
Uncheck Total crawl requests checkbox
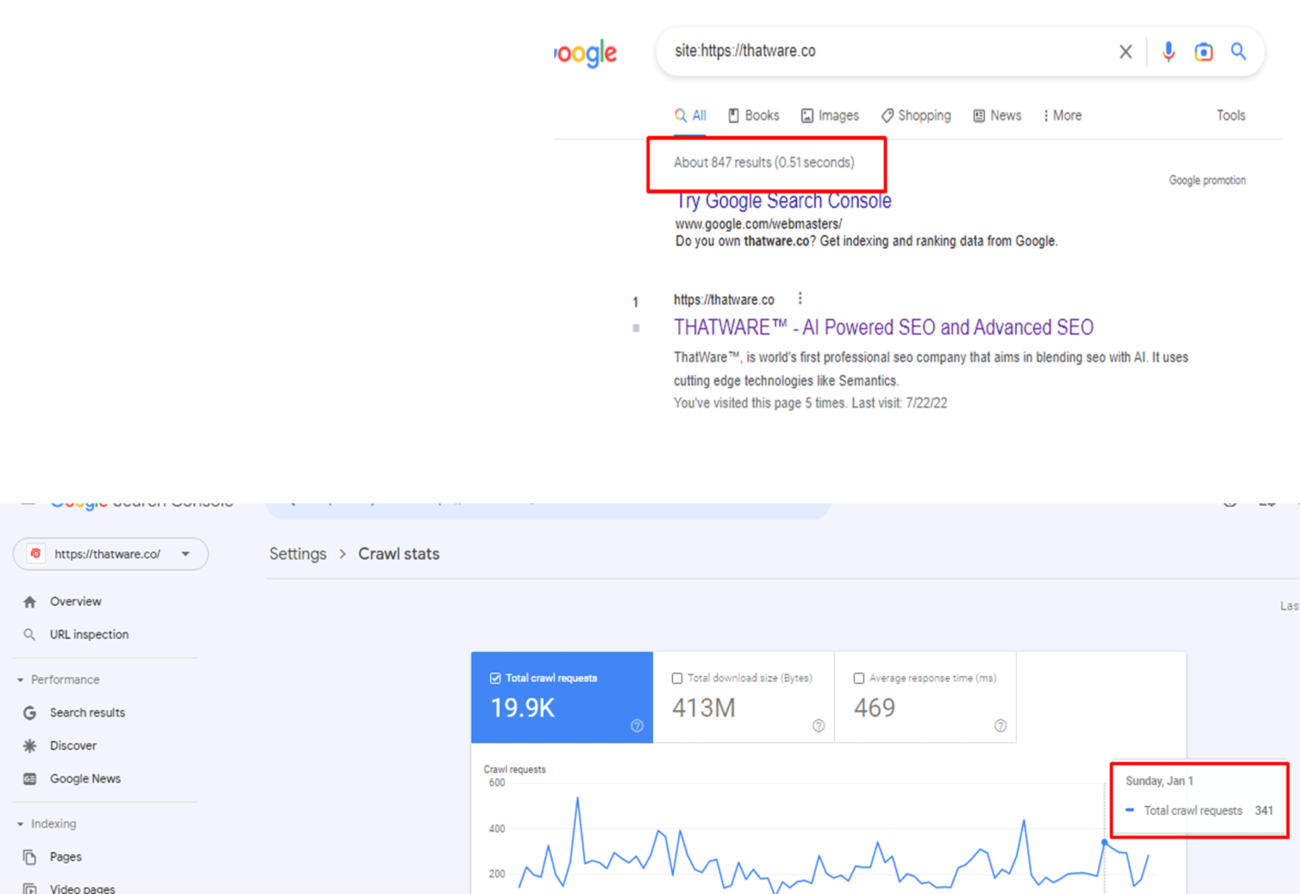[495, 678]
